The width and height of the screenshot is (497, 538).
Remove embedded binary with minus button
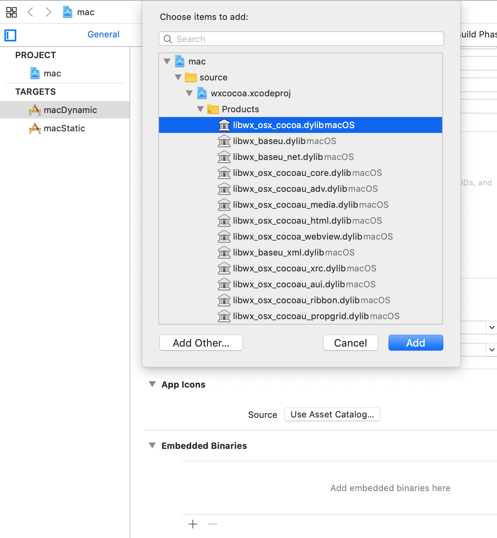pos(213,524)
